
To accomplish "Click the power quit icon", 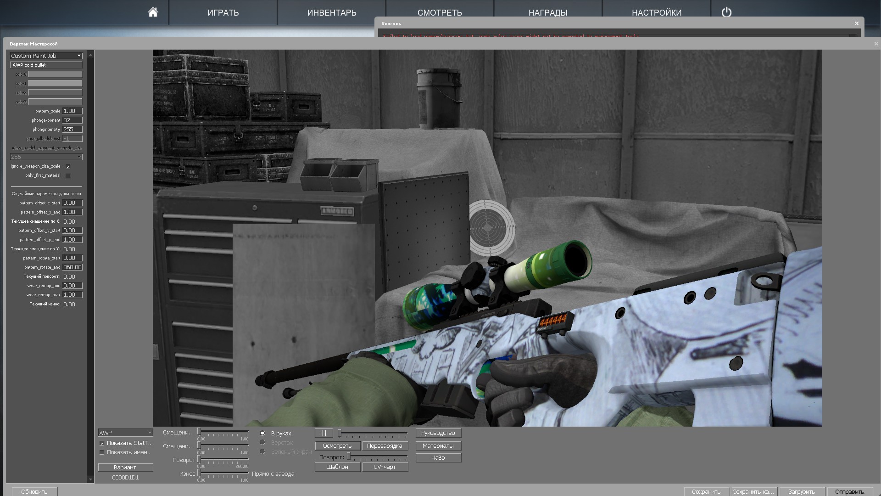I will click(726, 12).
